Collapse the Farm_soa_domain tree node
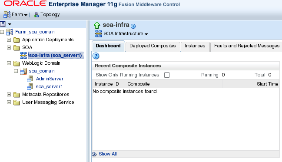This screenshot has width=282, height=162. coord(2,32)
